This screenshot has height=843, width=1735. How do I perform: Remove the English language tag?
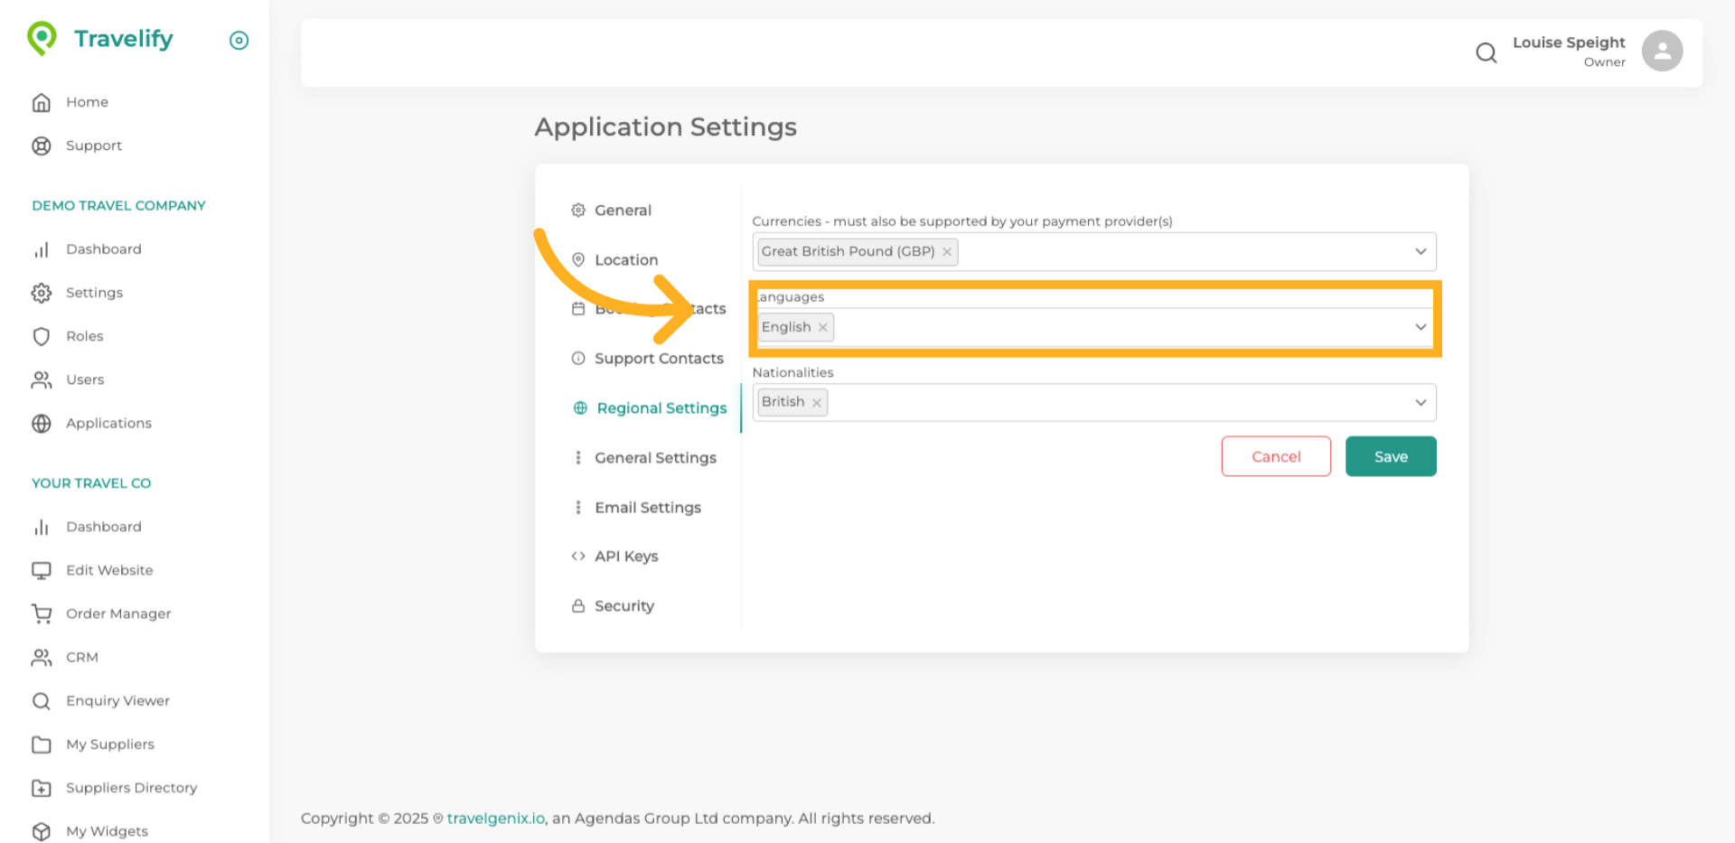tap(822, 328)
